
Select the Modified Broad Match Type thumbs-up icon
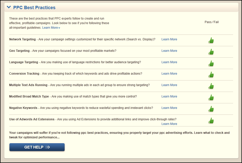click(211, 97)
